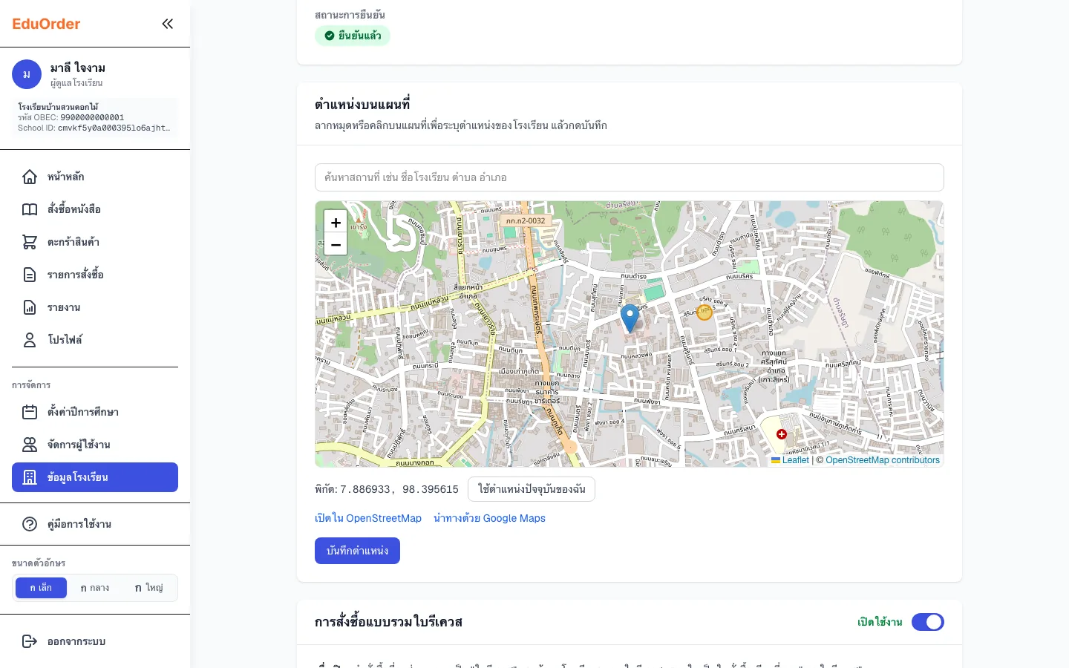Select medium font size ก กลาง
Image resolution: width=1069 pixels, height=668 pixels.
95,588
